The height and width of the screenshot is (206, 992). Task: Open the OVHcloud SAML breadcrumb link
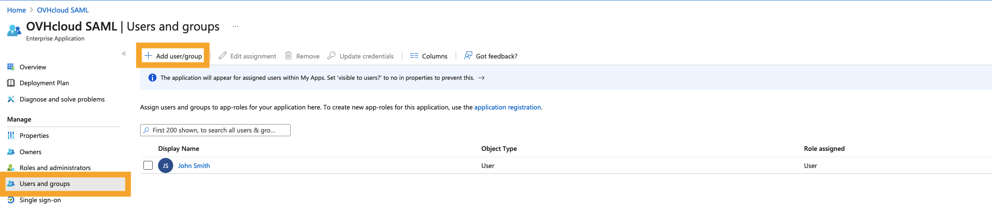[63, 10]
